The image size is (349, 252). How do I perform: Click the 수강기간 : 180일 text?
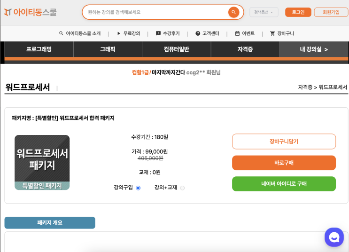pyautogui.click(x=149, y=137)
